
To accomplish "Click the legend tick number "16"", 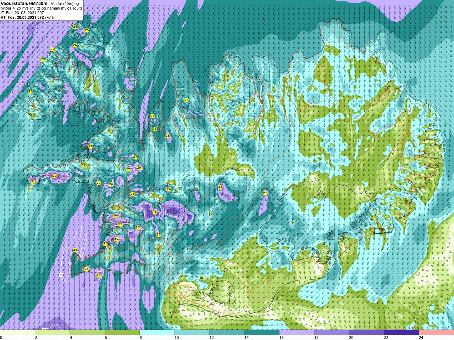I will tap(281, 338).
